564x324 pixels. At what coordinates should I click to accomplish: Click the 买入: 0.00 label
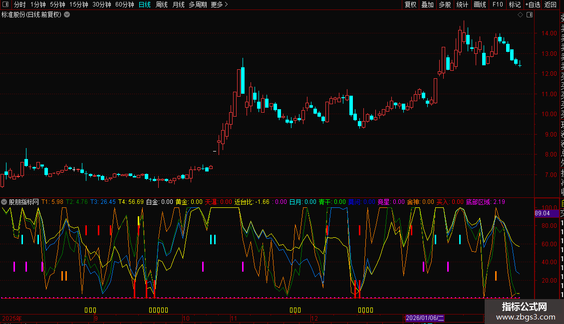pyautogui.click(x=450, y=202)
